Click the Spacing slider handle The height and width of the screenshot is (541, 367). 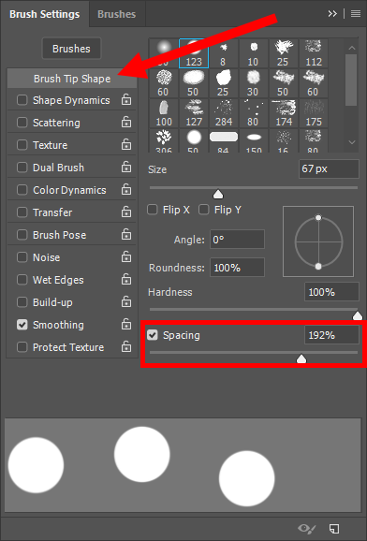point(301,358)
